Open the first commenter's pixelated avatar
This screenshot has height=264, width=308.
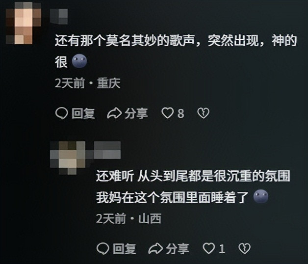(24, 23)
